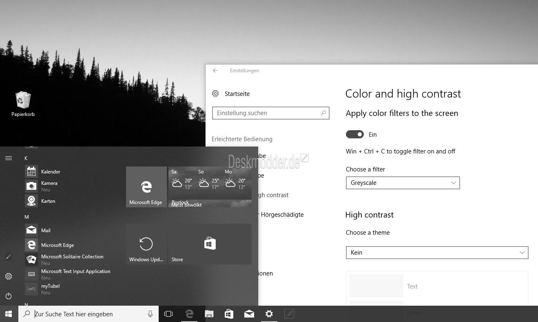Click the 'Einstellungen' window title text

(x=244, y=71)
